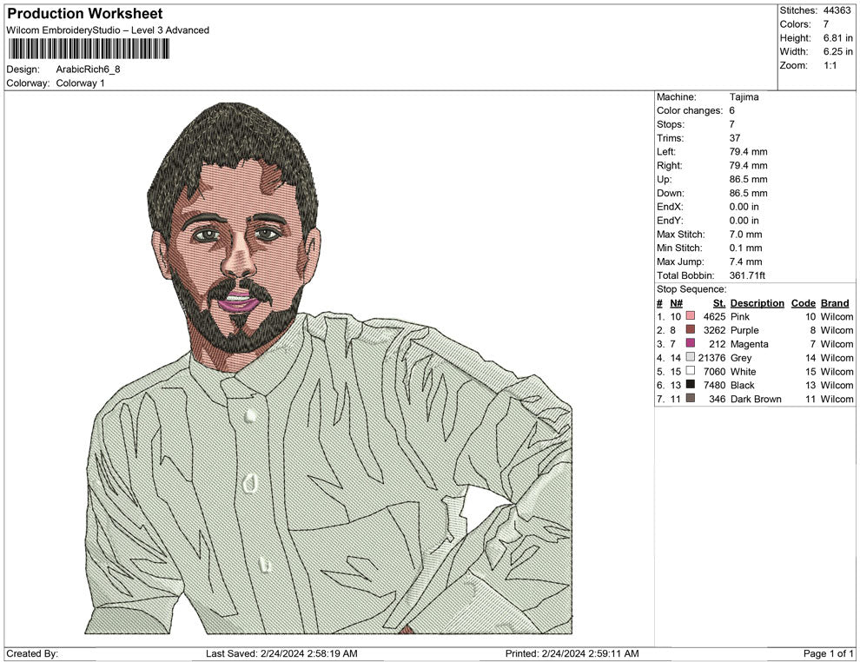Select the Purple thread swatch in stop sequence

tap(691, 330)
